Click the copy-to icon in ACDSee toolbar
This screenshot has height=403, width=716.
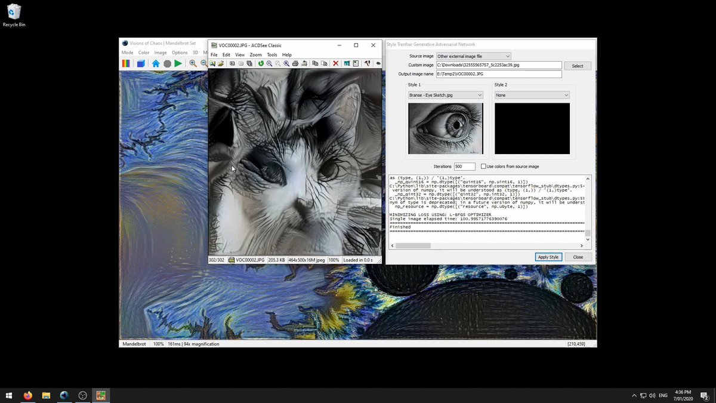click(315, 63)
